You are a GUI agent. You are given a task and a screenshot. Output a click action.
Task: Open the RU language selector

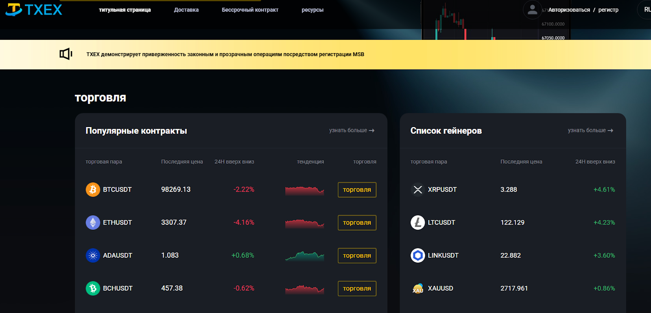click(645, 10)
